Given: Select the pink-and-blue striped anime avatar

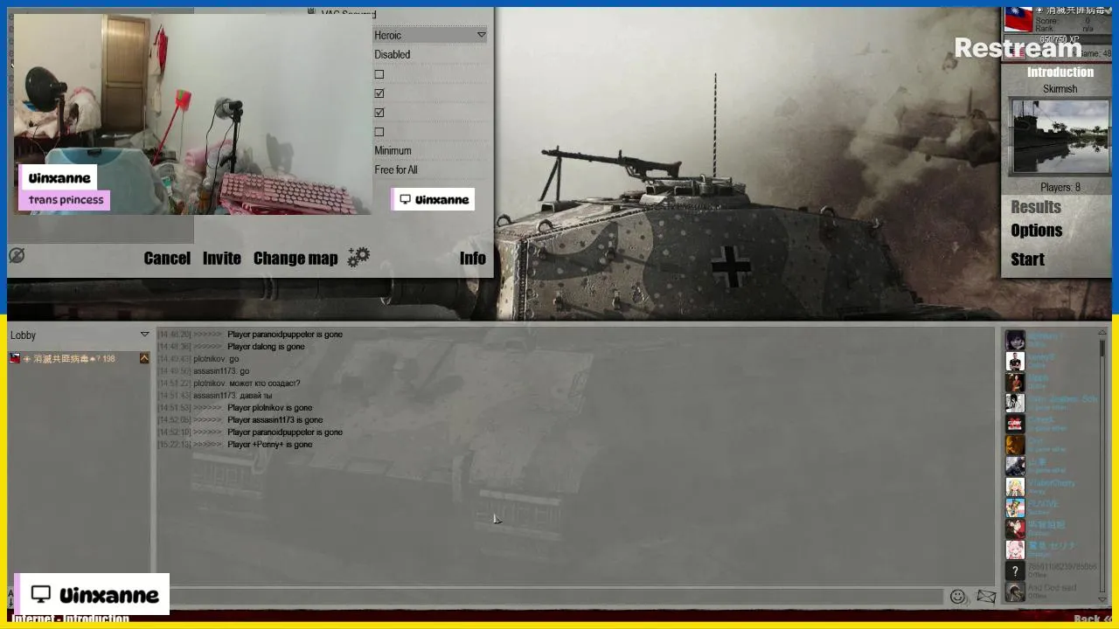Looking at the screenshot, I should 1015,508.
